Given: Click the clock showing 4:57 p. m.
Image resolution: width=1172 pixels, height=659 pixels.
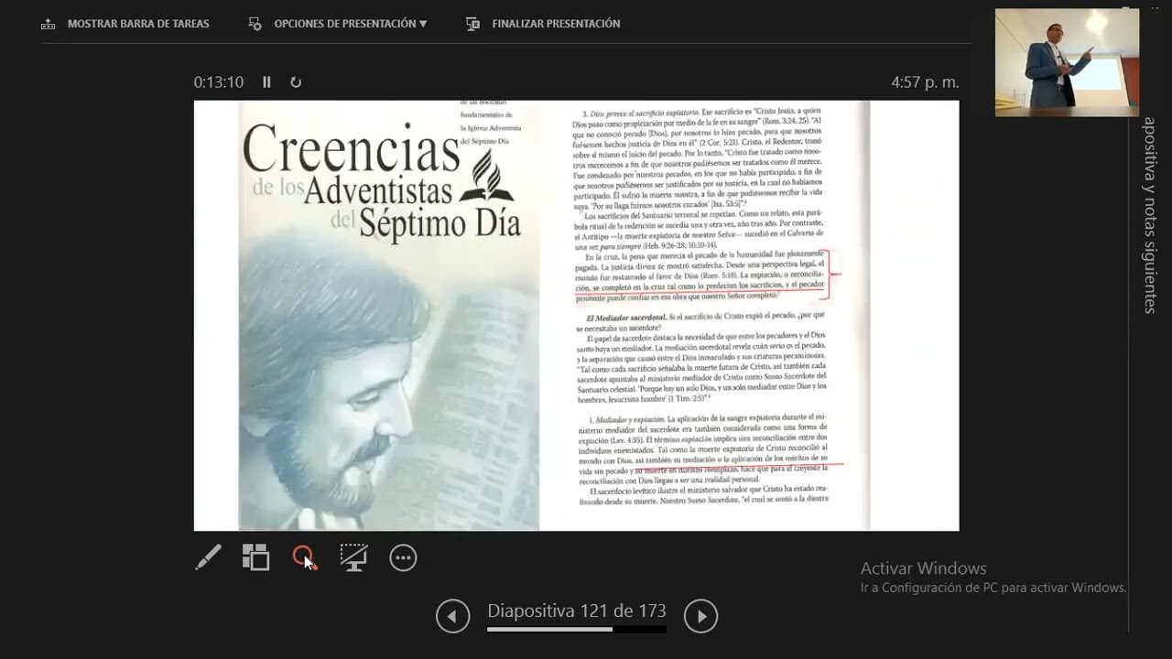Looking at the screenshot, I should pos(925,82).
